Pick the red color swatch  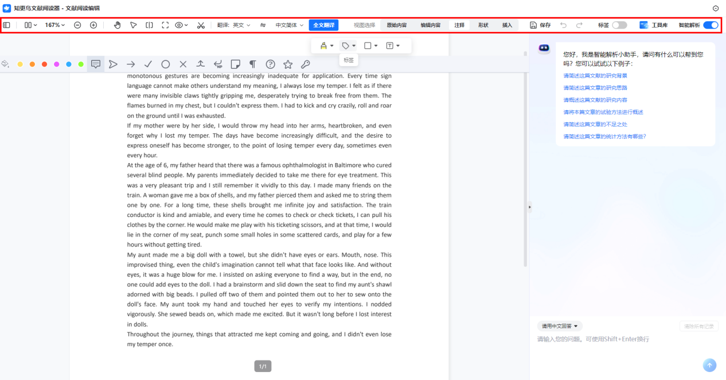[44, 64]
